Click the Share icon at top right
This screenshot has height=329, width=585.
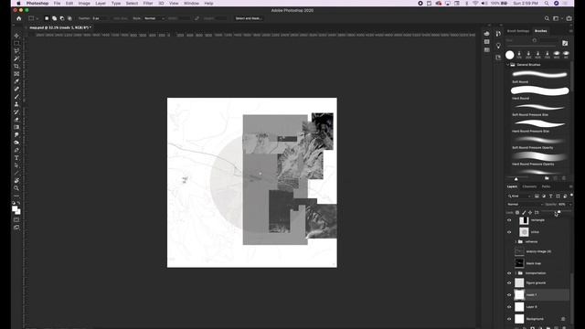[x=569, y=18]
